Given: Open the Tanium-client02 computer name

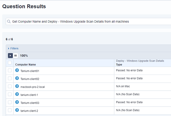Looking at the screenshot, I should (x=30, y=79).
